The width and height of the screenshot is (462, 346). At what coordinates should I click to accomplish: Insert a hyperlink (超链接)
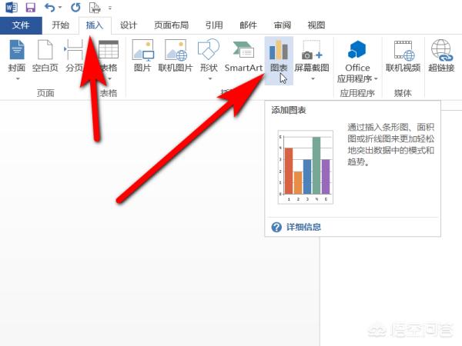[x=441, y=56]
